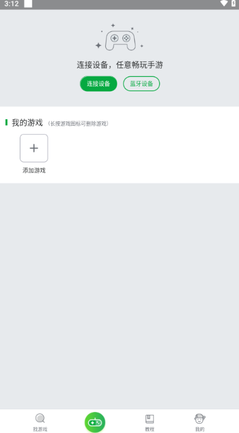239x433 pixels.
Task: Select the 找游戏 tab label
Action: point(40,429)
